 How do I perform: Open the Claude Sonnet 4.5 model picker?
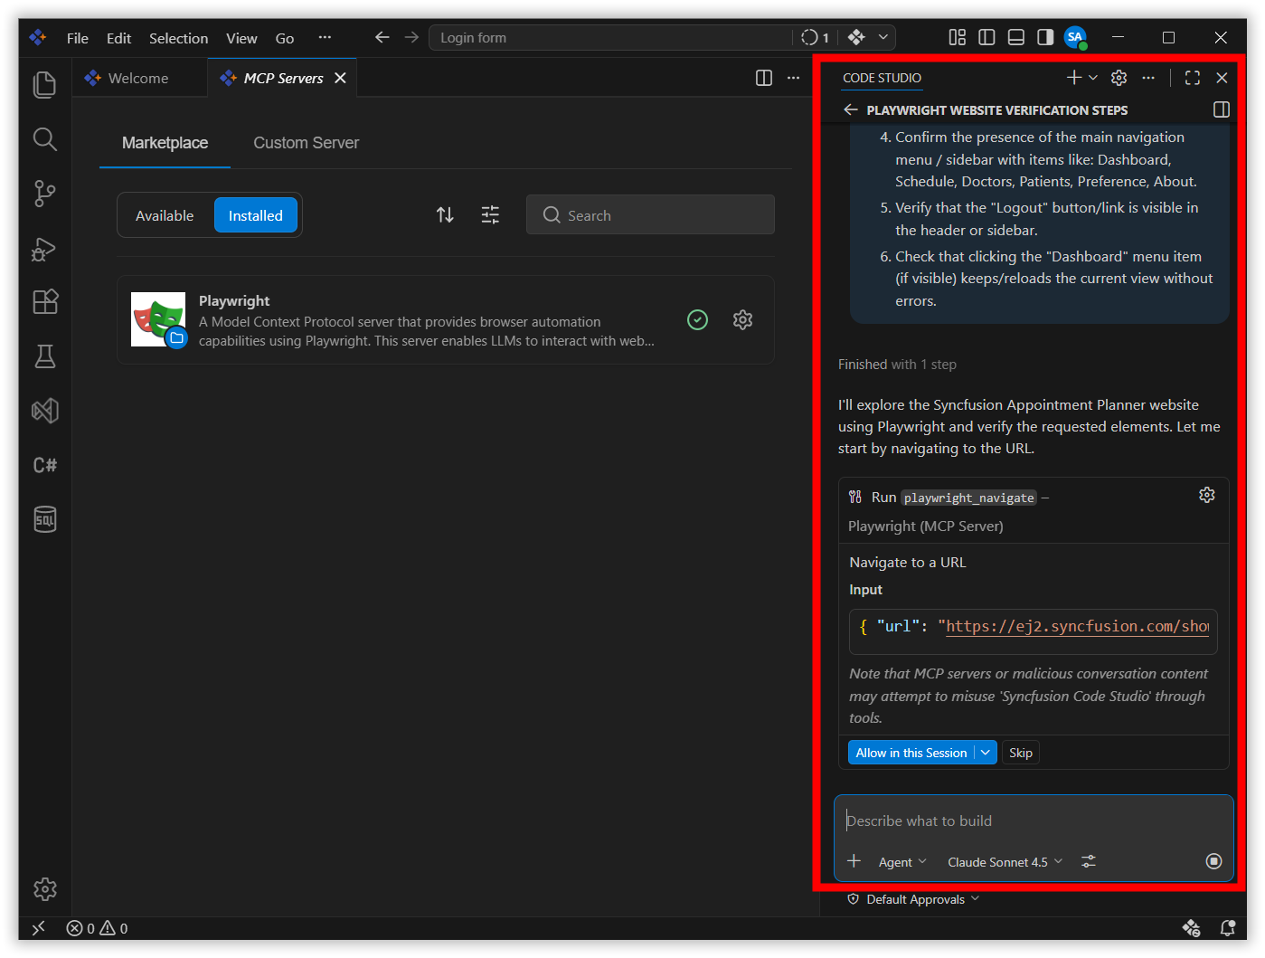click(1005, 862)
